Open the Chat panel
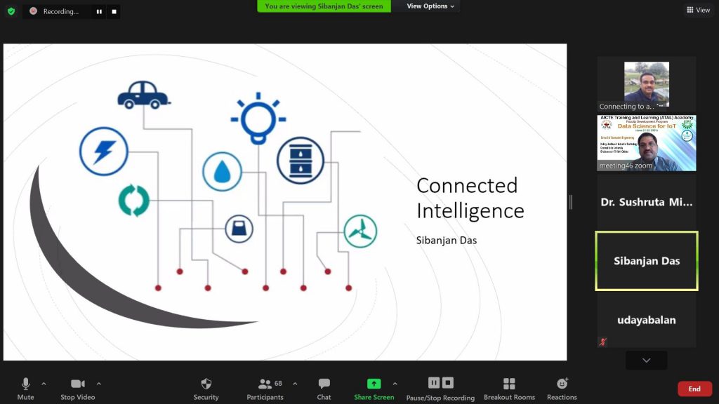This screenshot has height=404, width=719. coord(324,389)
